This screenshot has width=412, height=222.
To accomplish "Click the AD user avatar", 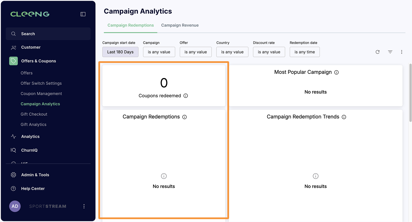I will click(x=15, y=206).
